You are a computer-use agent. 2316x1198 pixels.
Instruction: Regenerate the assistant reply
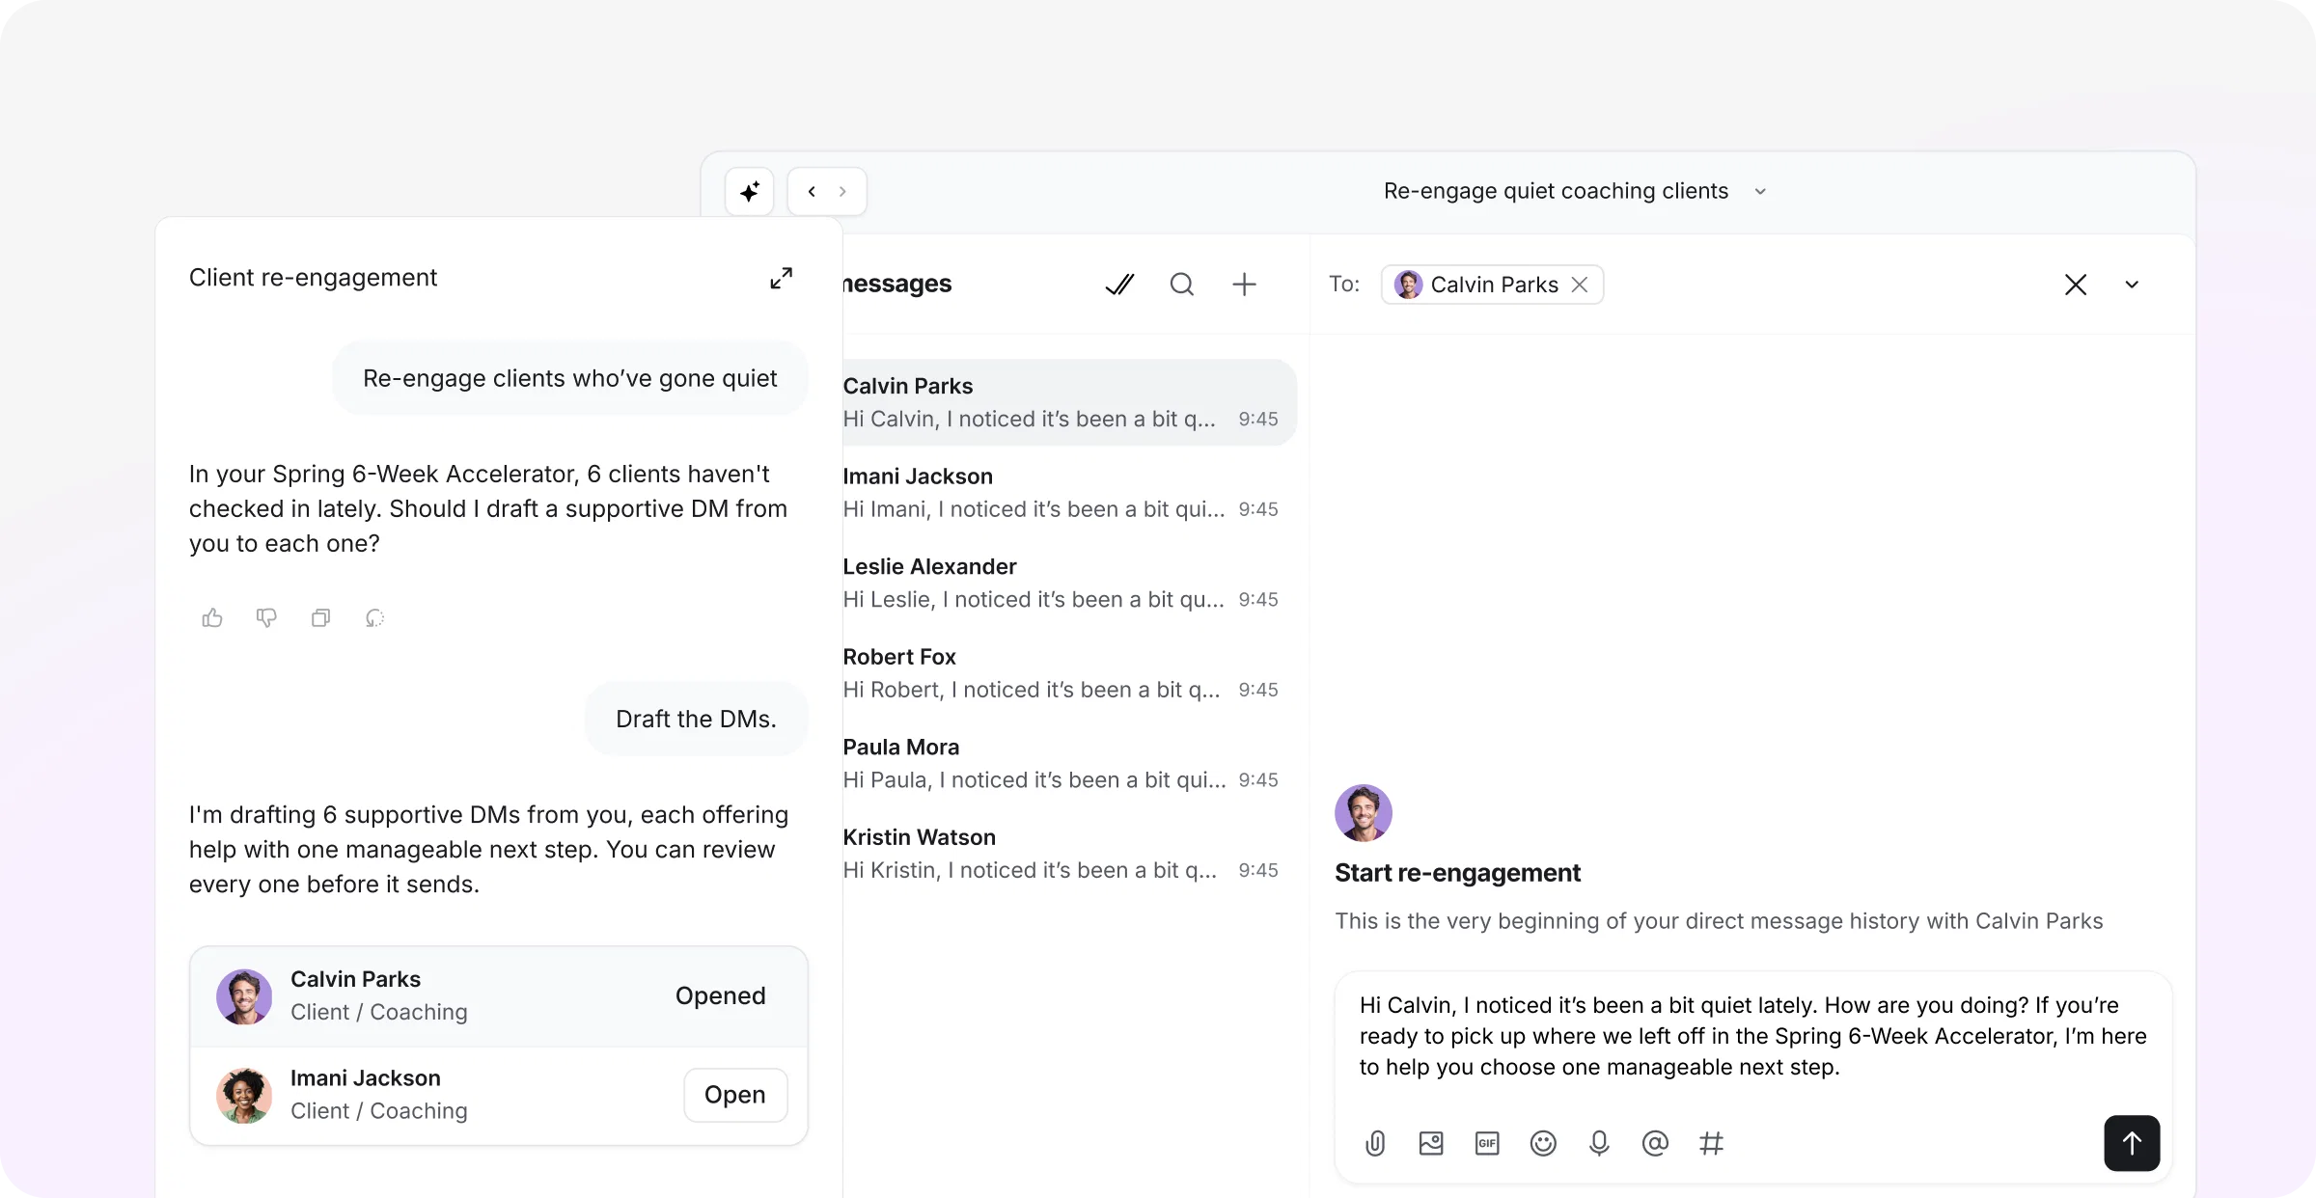tap(375, 618)
